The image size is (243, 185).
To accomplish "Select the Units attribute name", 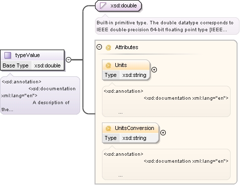I will coord(121,65).
